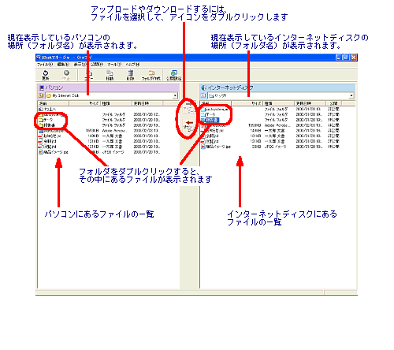Sort インターネットディスク list by 更新日時 column header
The height and width of the screenshot is (350, 394).
(x=310, y=103)
